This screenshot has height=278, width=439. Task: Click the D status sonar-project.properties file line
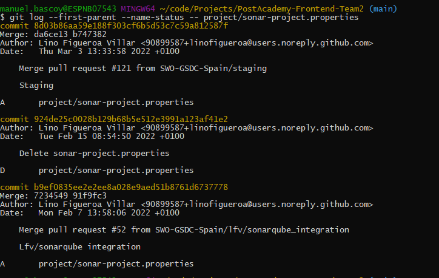pyautogui.click(x=115, y=170)
